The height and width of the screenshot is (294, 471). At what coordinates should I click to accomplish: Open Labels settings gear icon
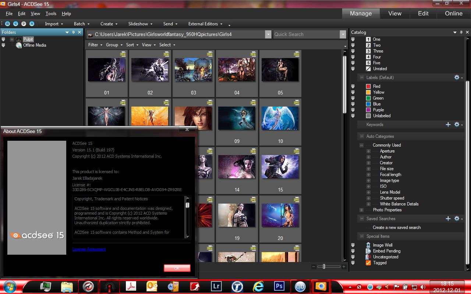[x=457, y=78]
